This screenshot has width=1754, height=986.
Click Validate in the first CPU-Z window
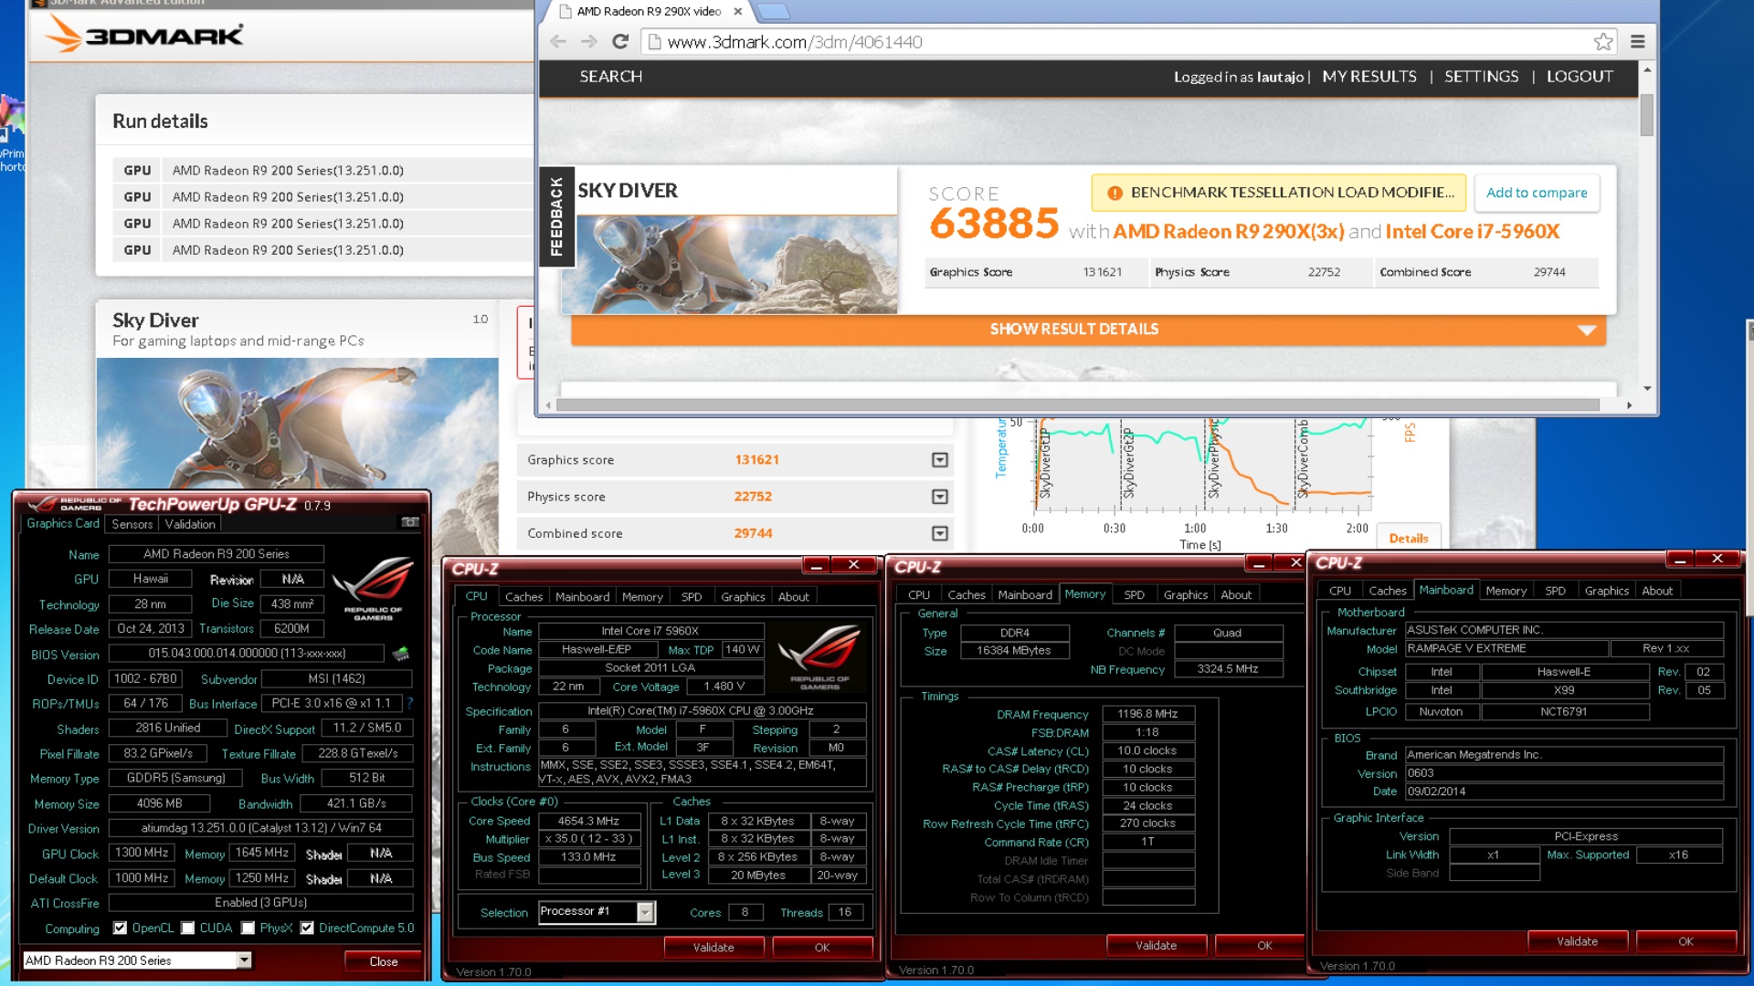[713, 948]
